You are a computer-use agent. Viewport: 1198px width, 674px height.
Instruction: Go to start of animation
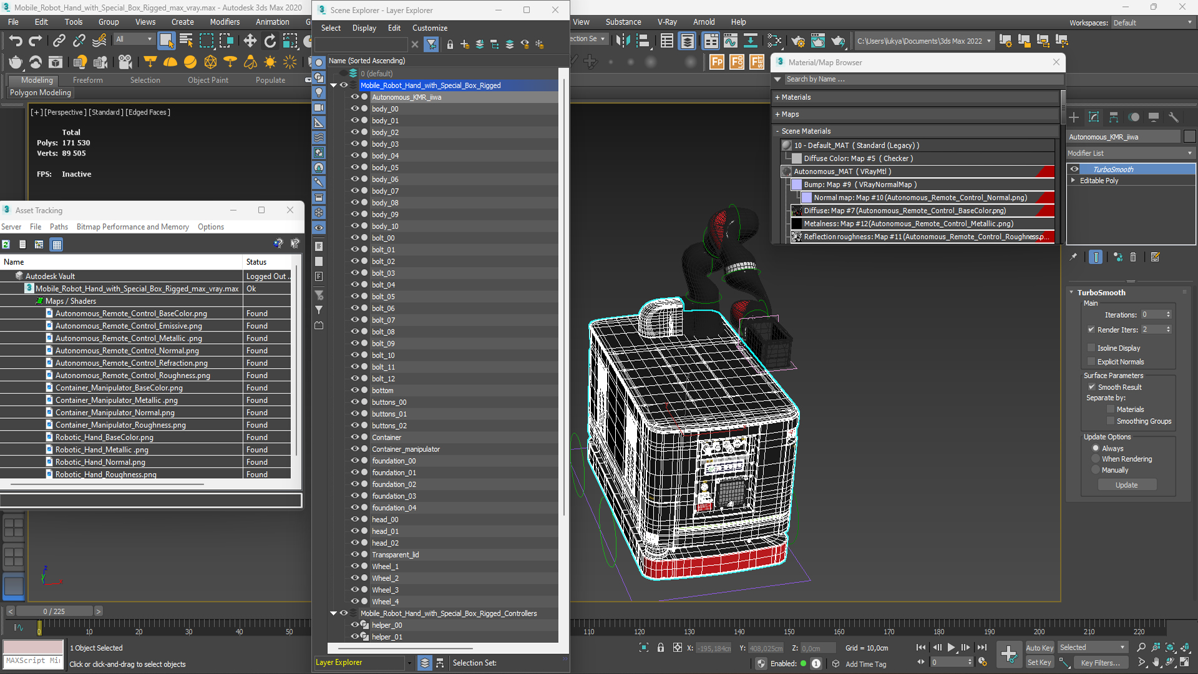pos(921,648)
